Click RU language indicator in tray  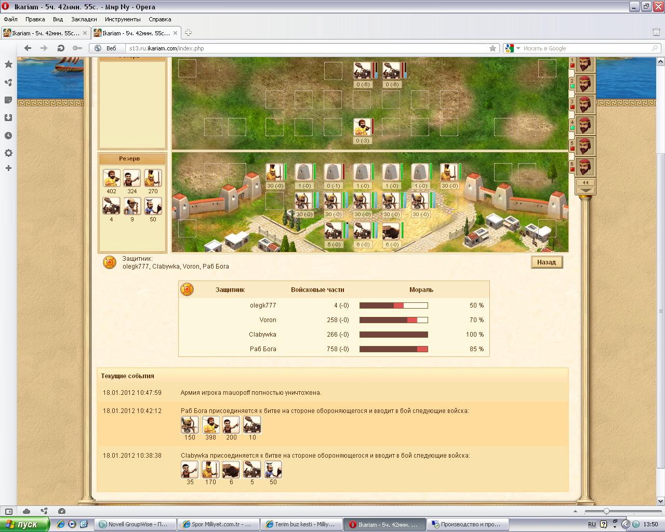pyautogui.click(x=592, y=524)
